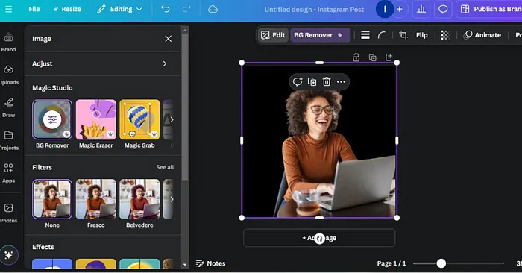Open the Brand sidebar panel
The height and width of the screenshot is (273, 522).
click(x=9, y=43)
